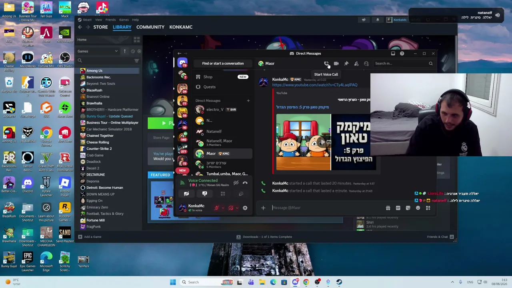Disconnect from the voice channel

(245, 183)
